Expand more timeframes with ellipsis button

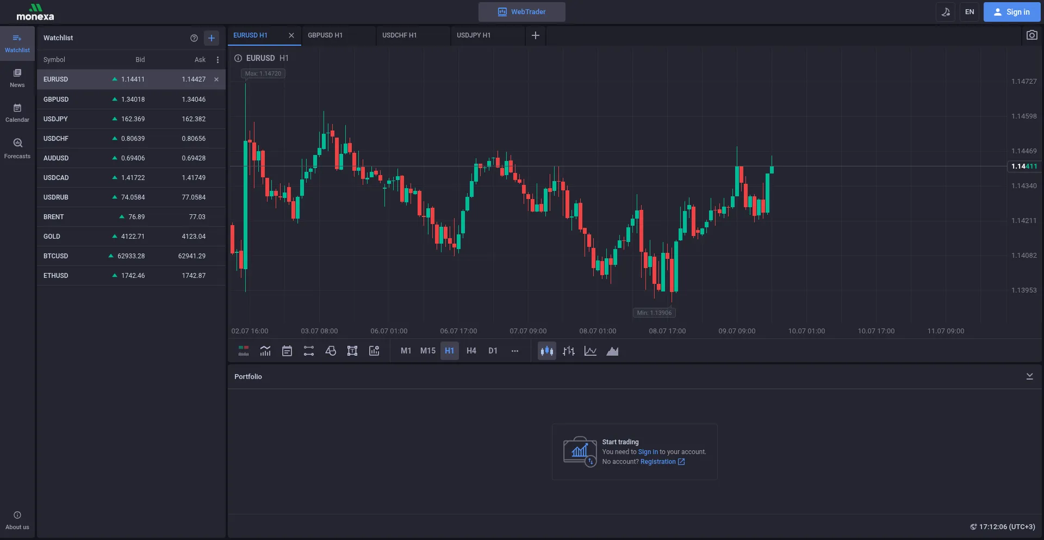click(515, 351)
